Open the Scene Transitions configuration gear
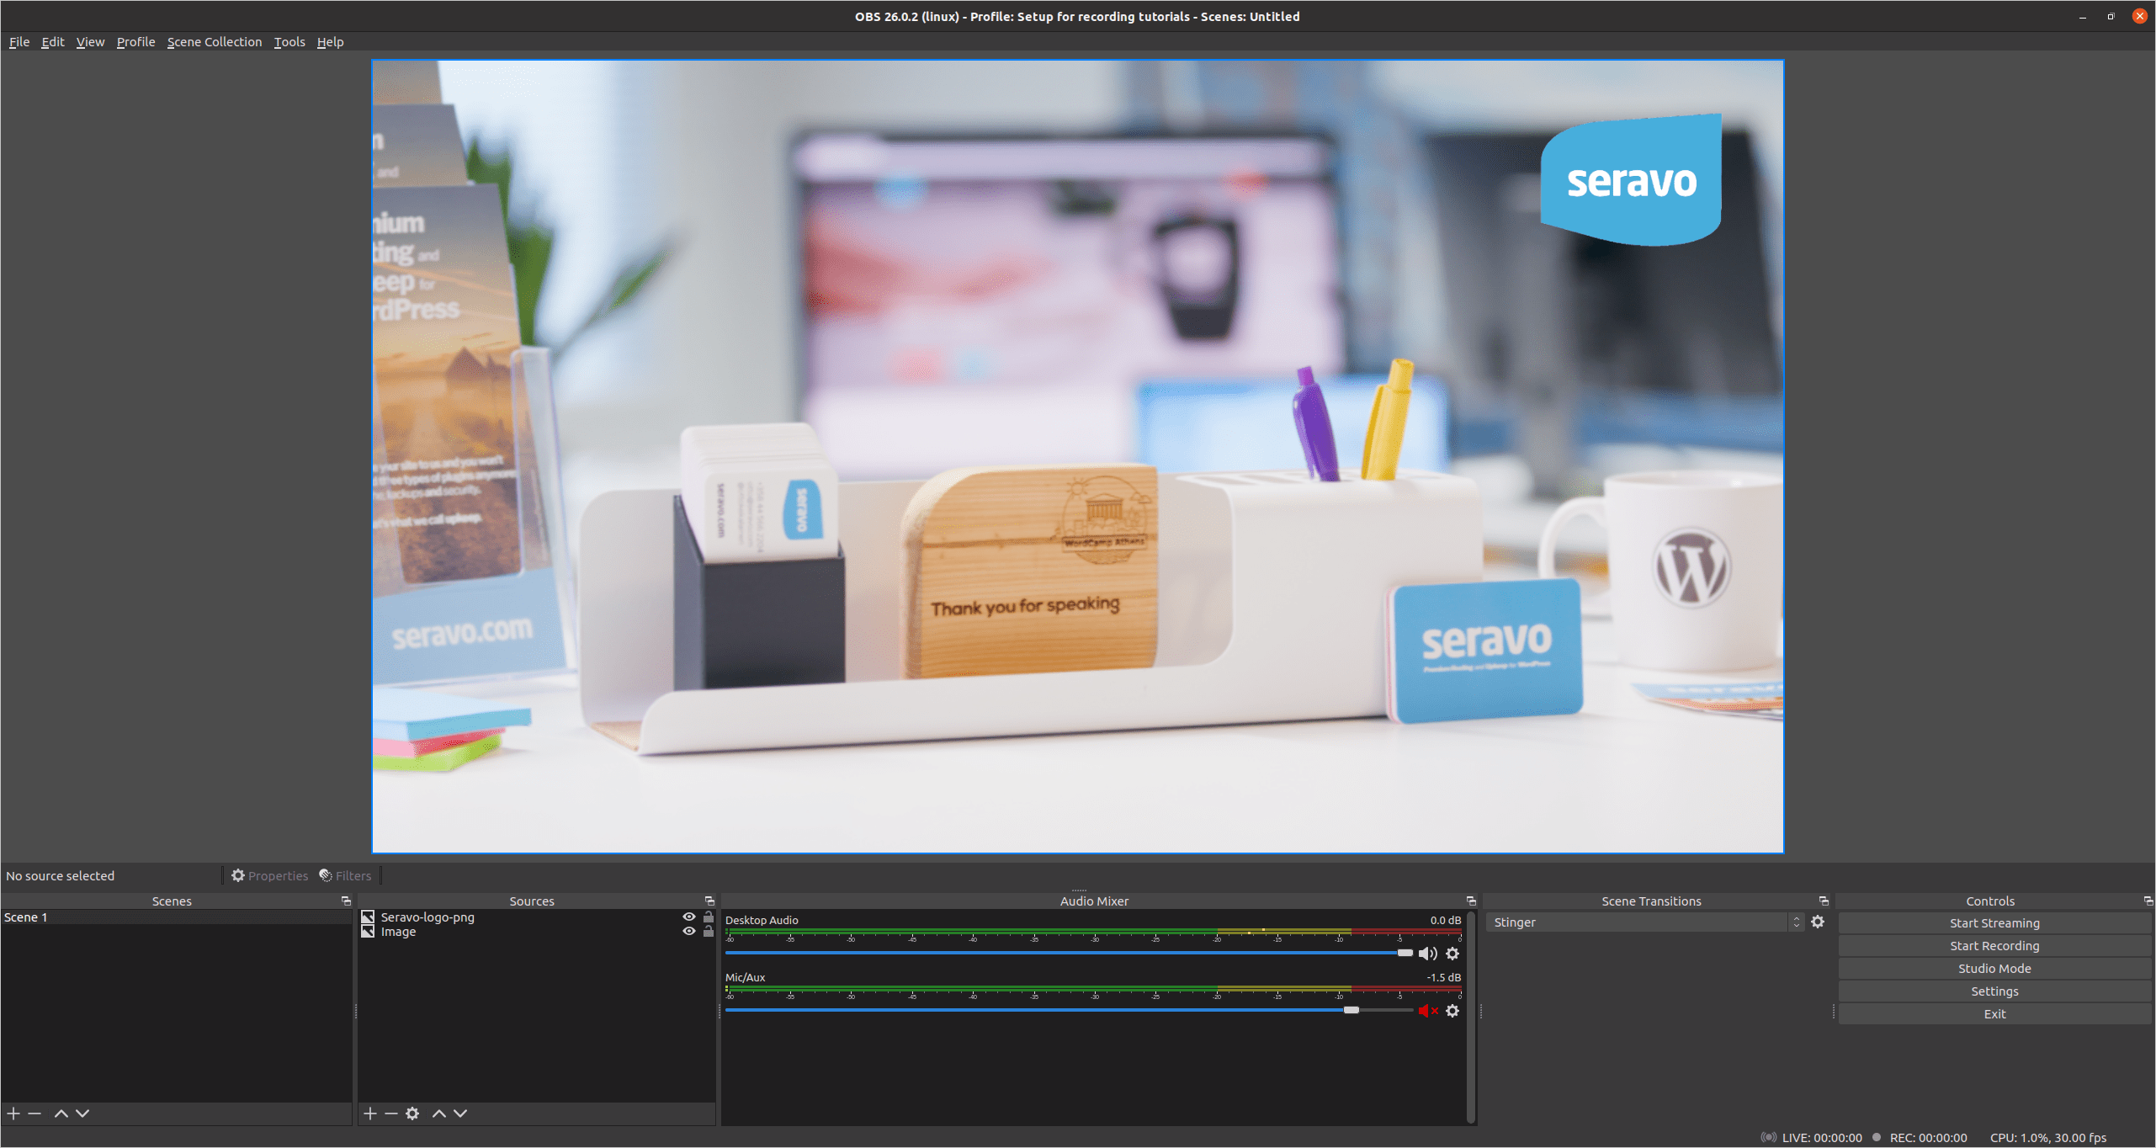The height and width of the screenshot is (1148, 2156). (x=1819, y=922)
